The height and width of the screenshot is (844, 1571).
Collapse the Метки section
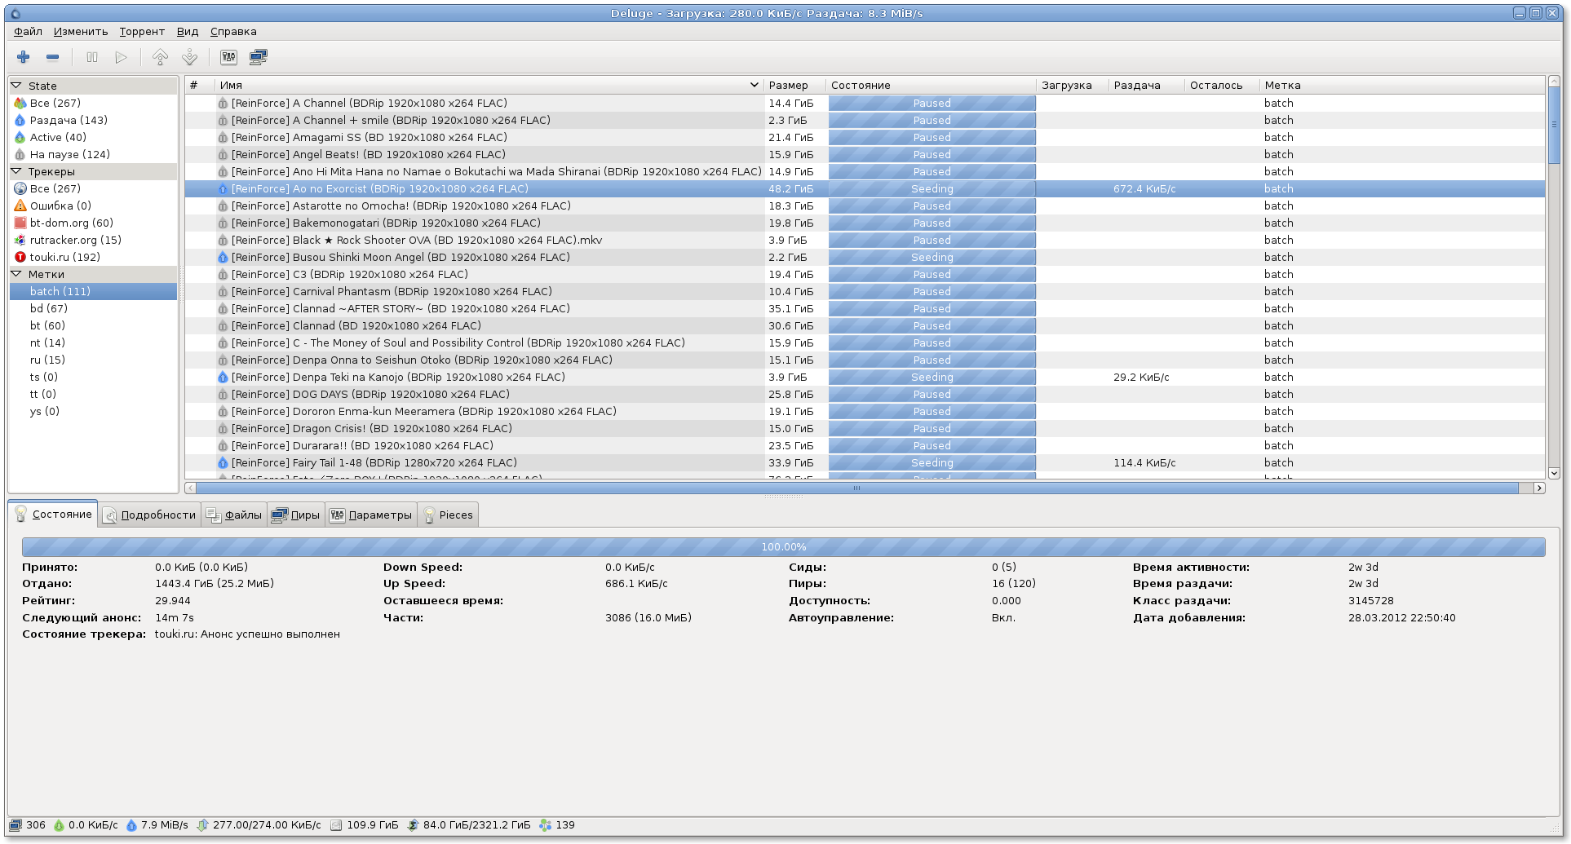click(16, 274)
